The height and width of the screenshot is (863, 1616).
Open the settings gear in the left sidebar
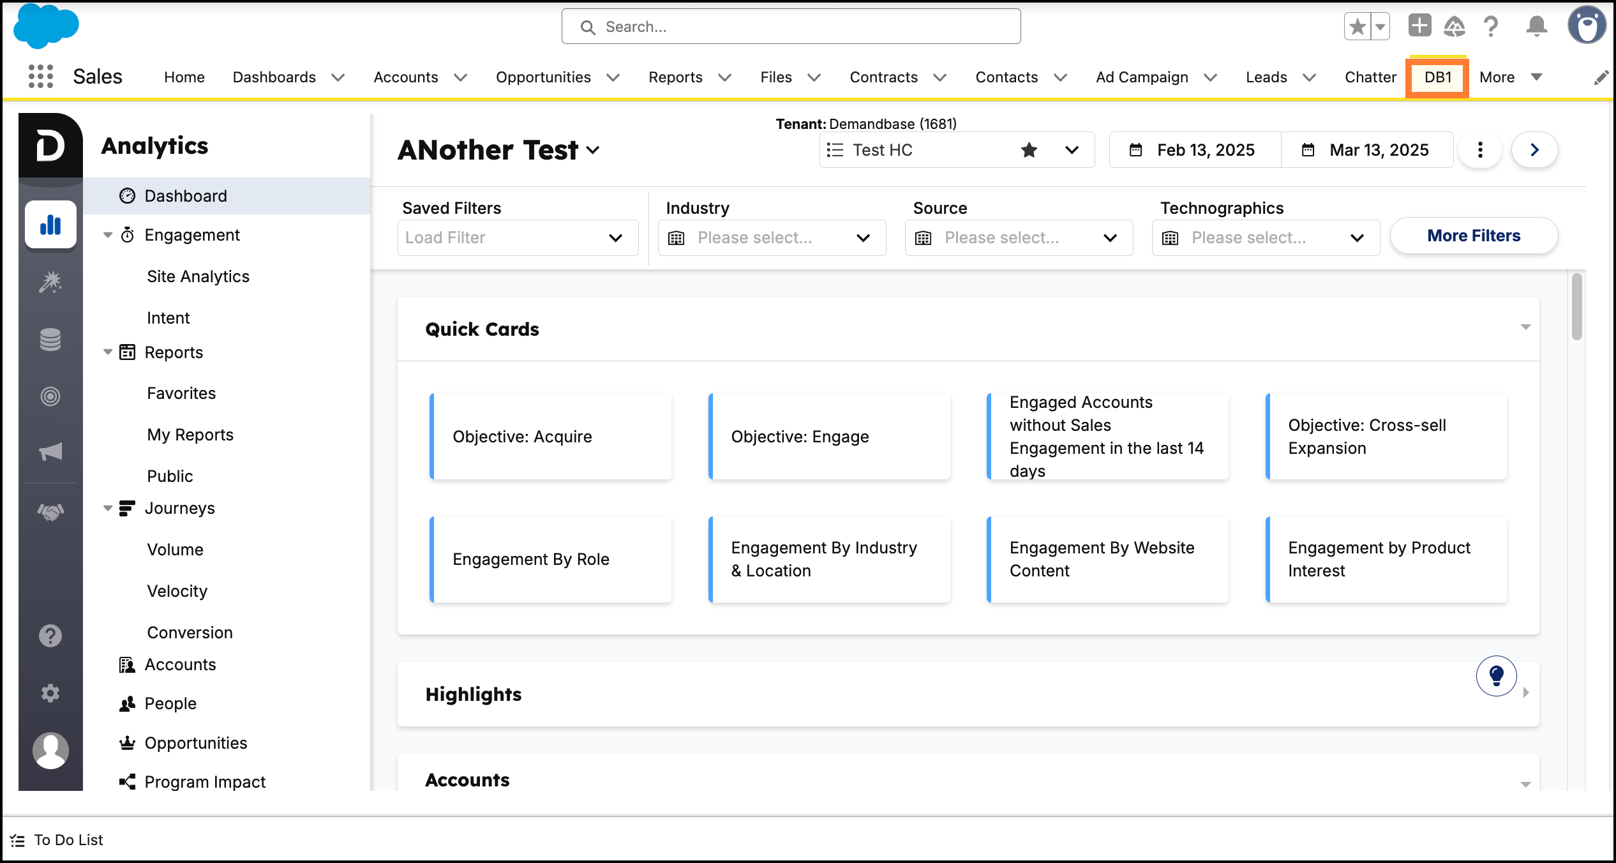50,693
